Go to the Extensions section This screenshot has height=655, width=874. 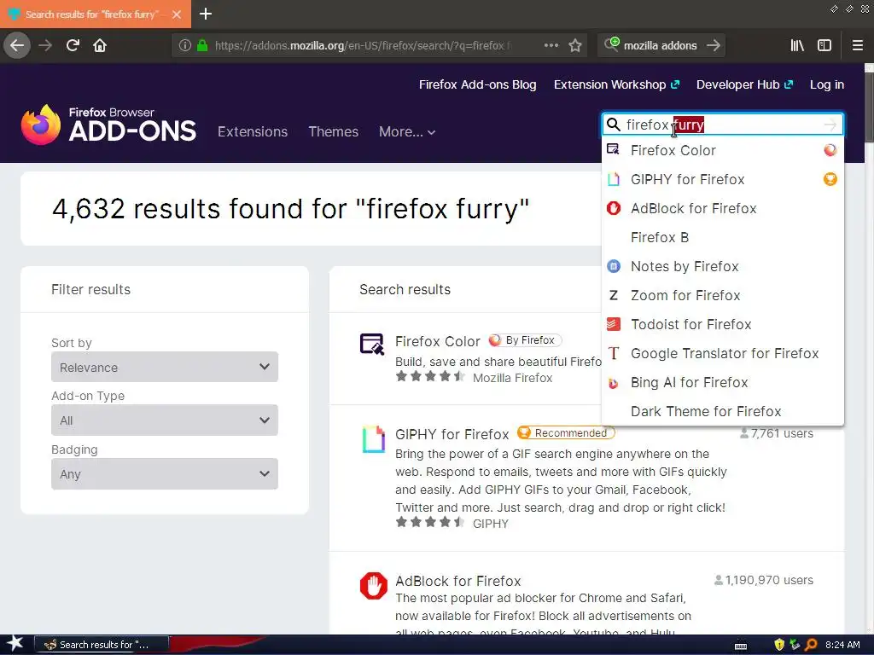tap(253, 131)
